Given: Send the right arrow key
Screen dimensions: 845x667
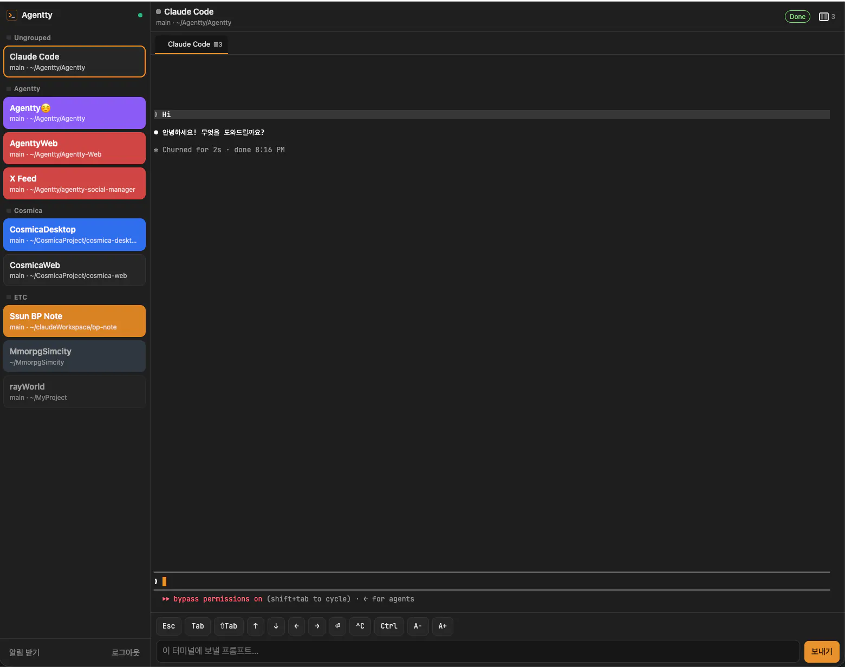Looking at the screenshot, I should [317, 626].
